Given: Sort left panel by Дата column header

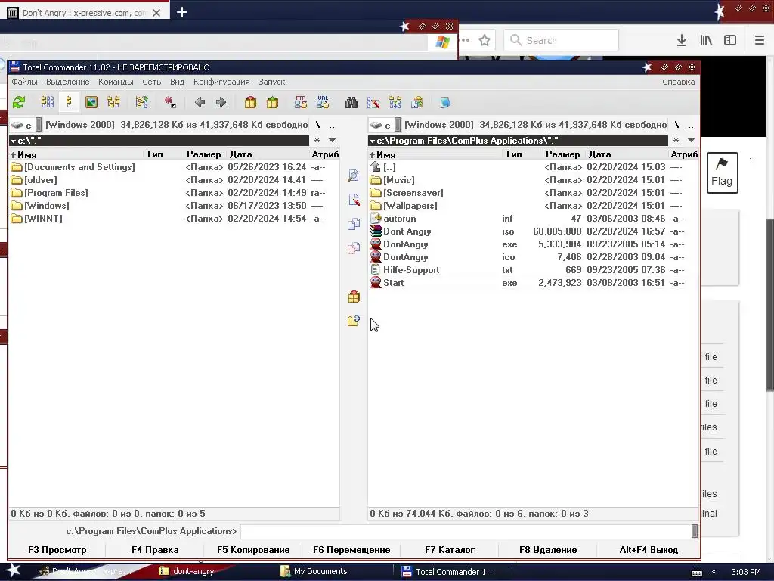Looking at the screenshot, I should tap(240, 154).
